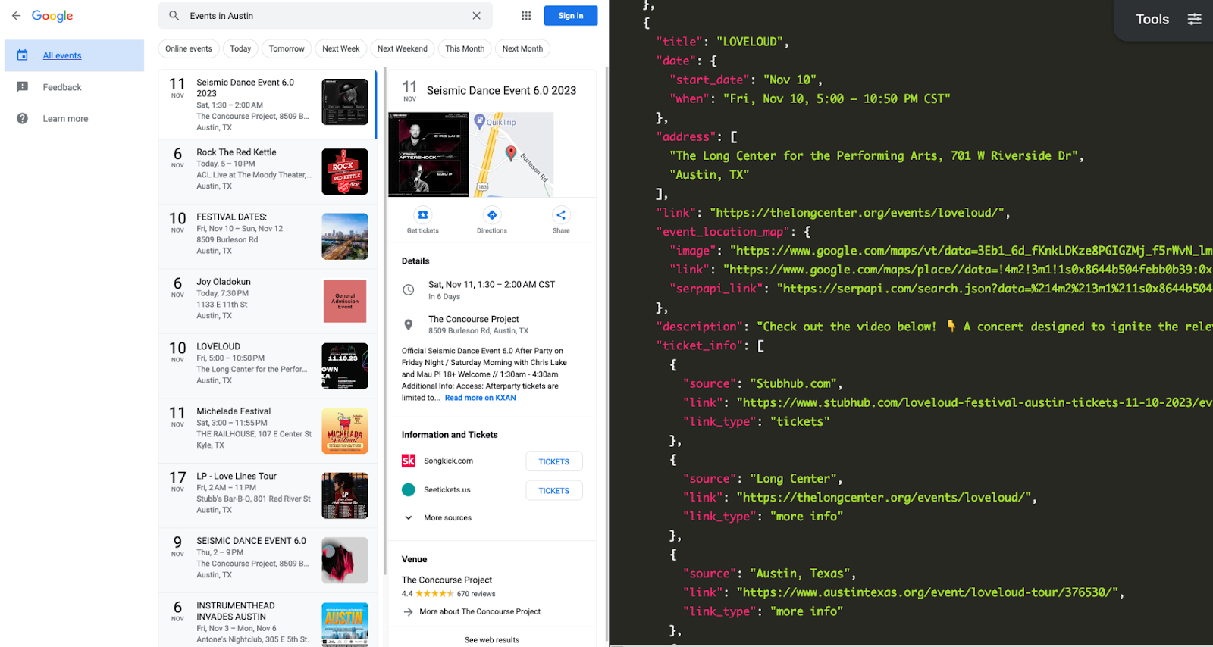Click the Joy Oladokun General Admission thumbnail
The image size is (1213, 647).
(x=345, y=302)
